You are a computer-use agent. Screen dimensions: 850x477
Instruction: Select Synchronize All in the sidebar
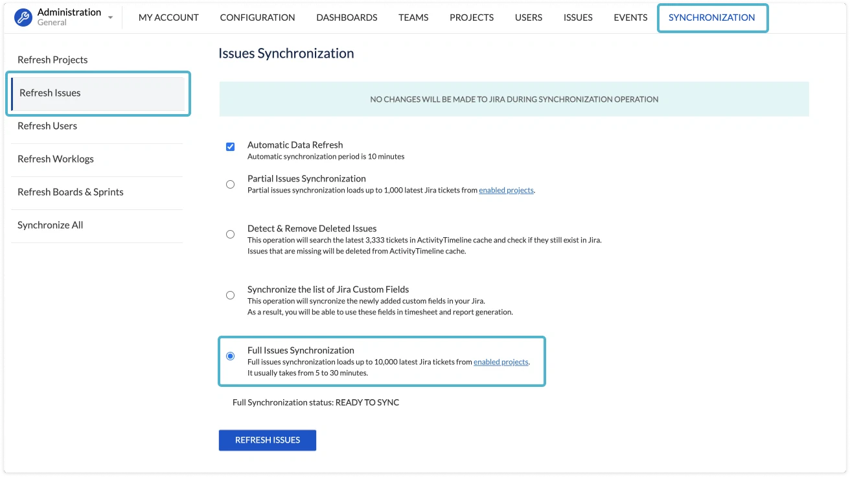(50, 225)
